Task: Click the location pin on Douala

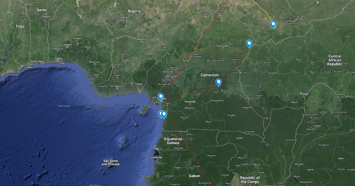Action: tap(161, 97)
